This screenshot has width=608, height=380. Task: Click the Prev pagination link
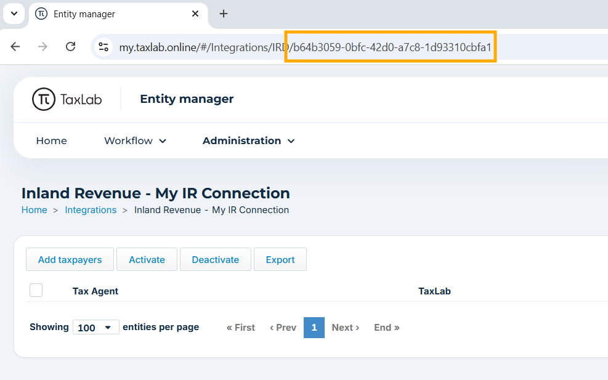click(x=283, y=328)
